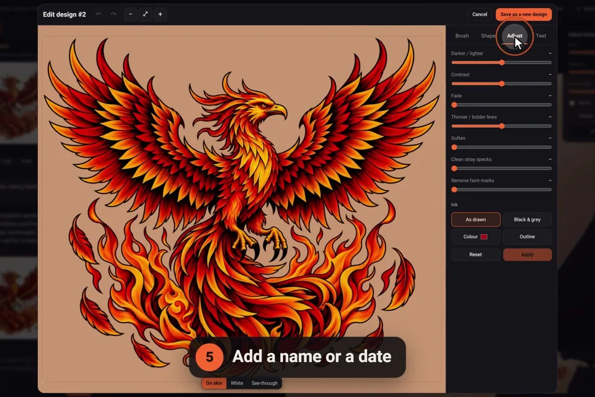Open the Brush tab

pos(462,36)
